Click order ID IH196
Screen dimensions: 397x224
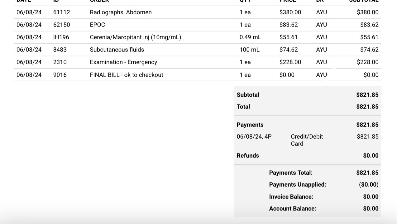tap(61, 37)
